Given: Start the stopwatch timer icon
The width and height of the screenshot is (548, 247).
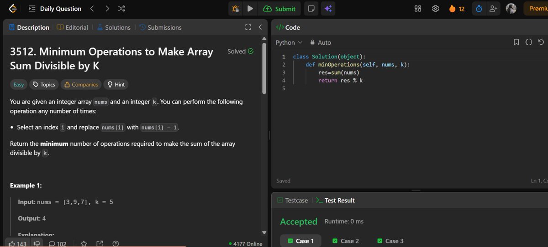Looking at the screenshot, I should [479, 9].
